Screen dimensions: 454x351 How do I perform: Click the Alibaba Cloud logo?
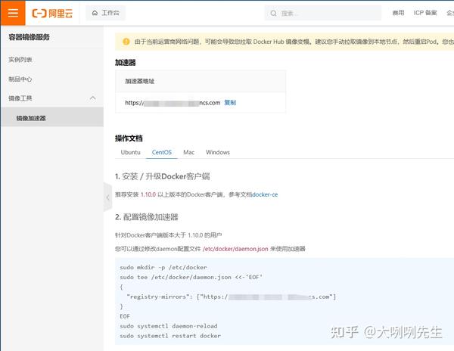52,13
